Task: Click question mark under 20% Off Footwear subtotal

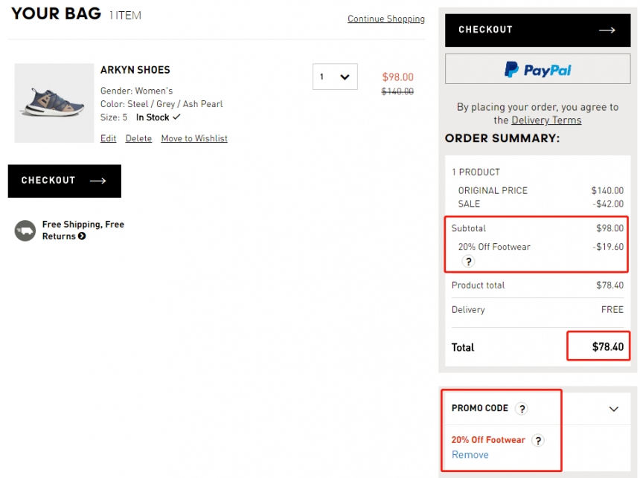Action: point(468,262)
